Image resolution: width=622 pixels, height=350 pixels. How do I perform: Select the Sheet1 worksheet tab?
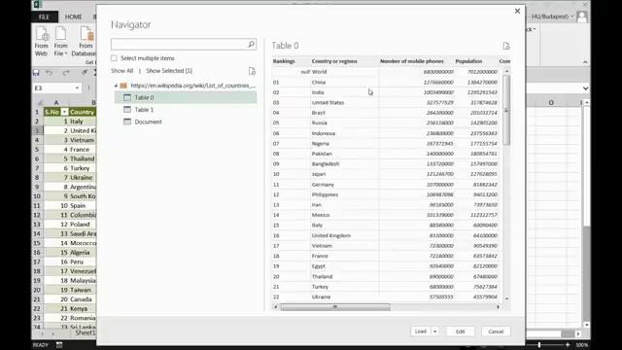pos(86,332)
